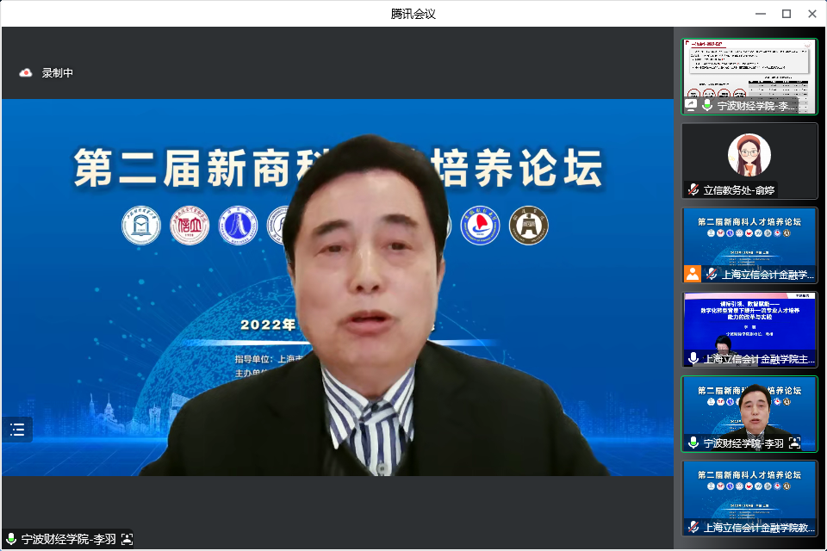Image resolution: width=827 pixels, height=551 pixels.
Task: Click the focus-frame icon after the main 宁波财经学院-李羽 label
Action: (x=127, y=540)
